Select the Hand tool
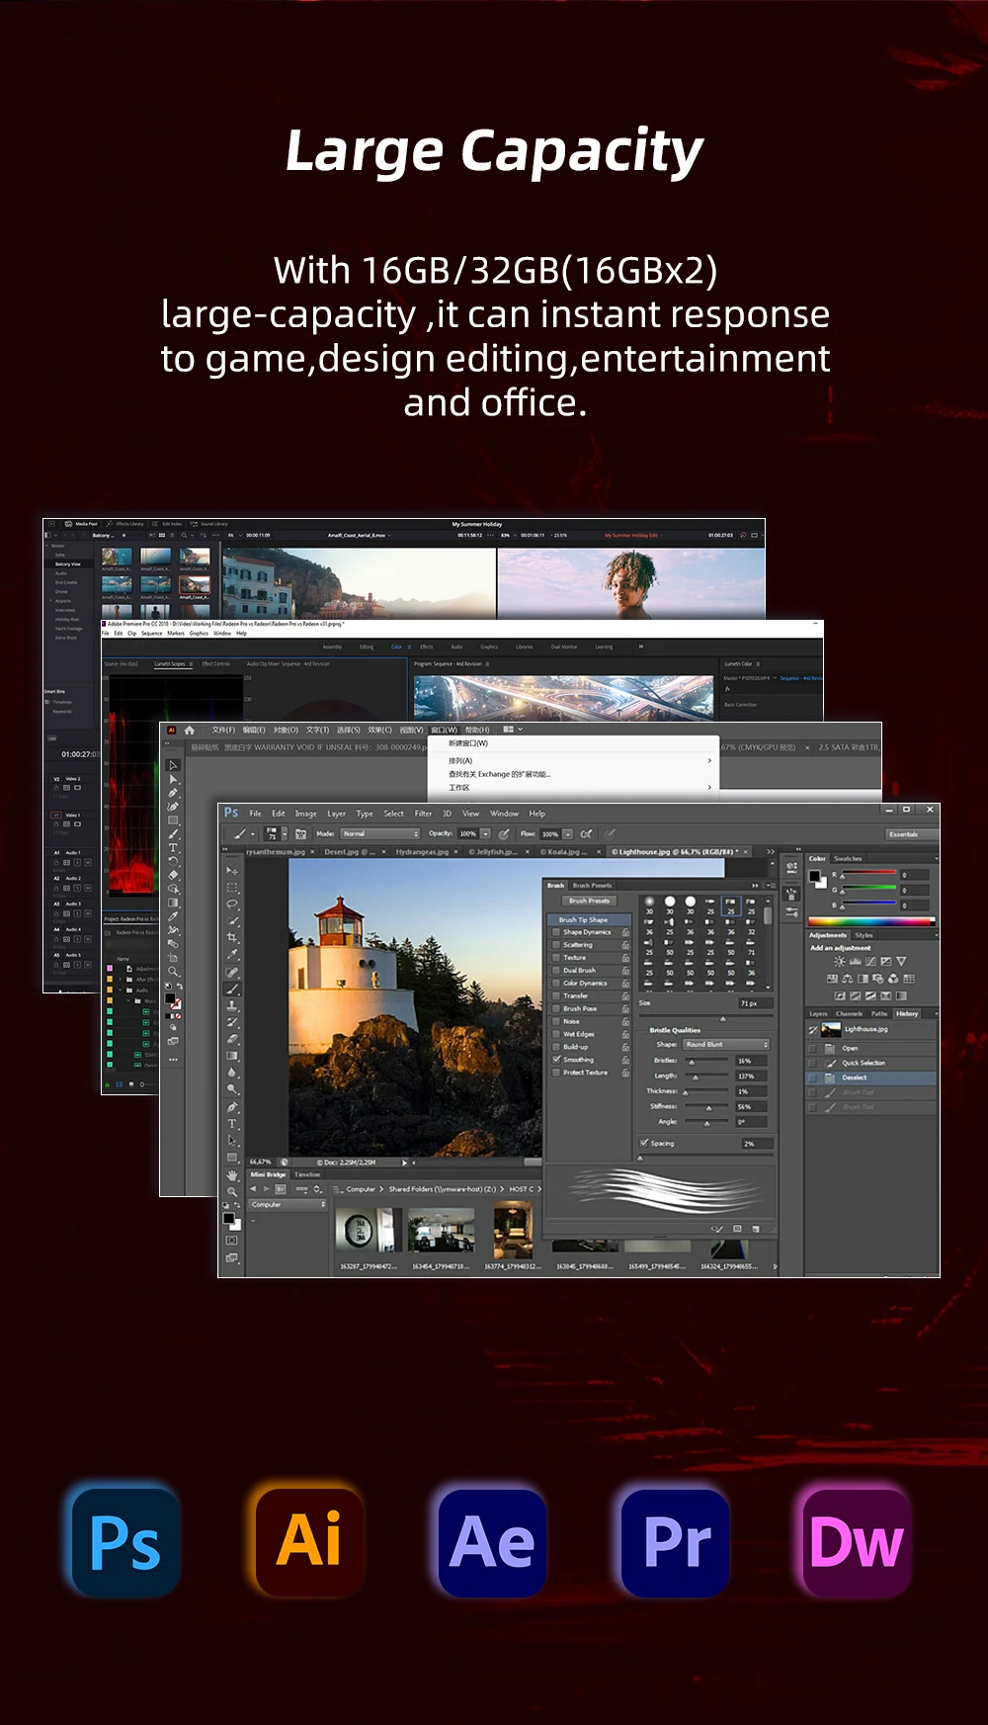Viewport: 988px width, 1725px height. tap(232, 1175)
